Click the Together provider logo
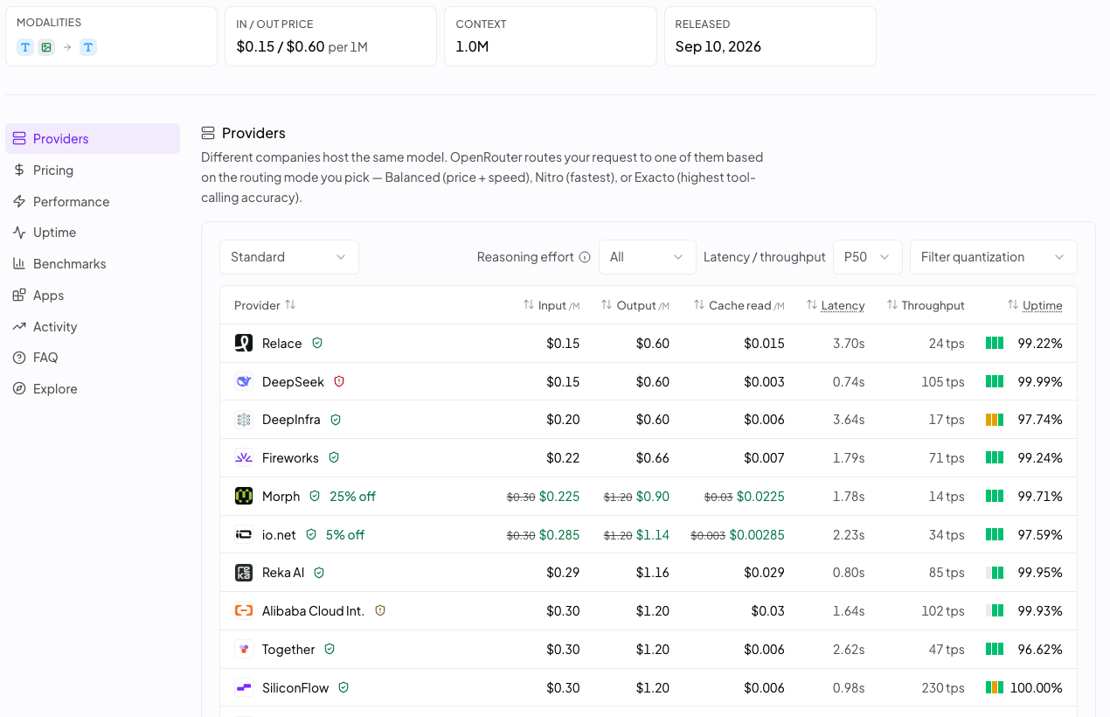Image resolution: width=1110 pixels, height=717 pixels. pos(244,649)
